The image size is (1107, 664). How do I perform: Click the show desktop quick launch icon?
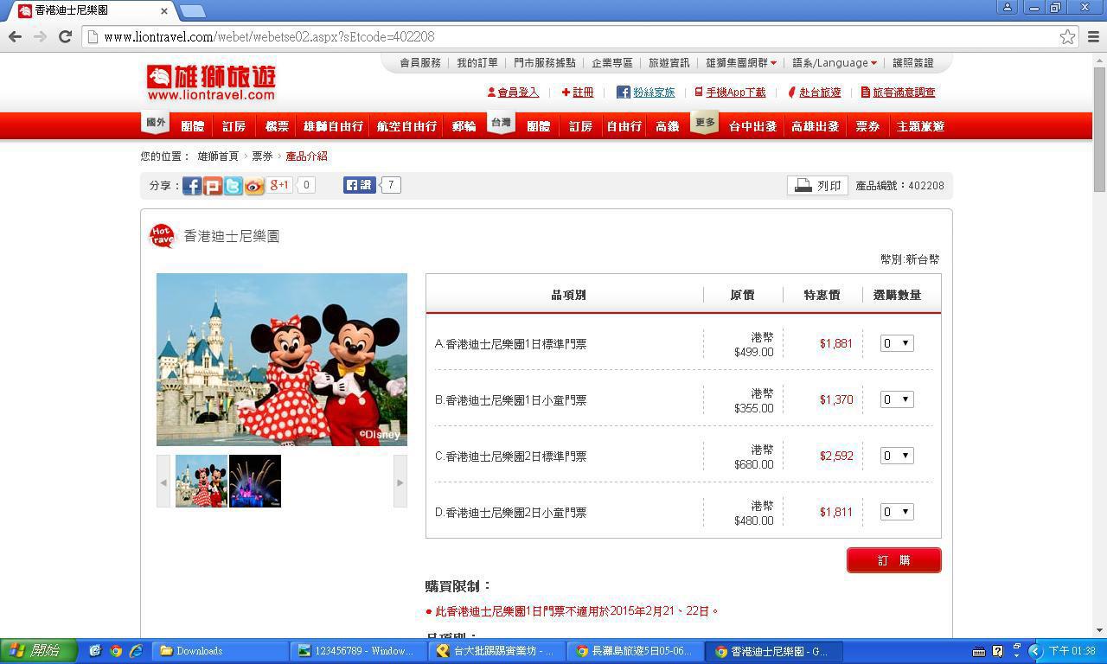coord(94,651)
